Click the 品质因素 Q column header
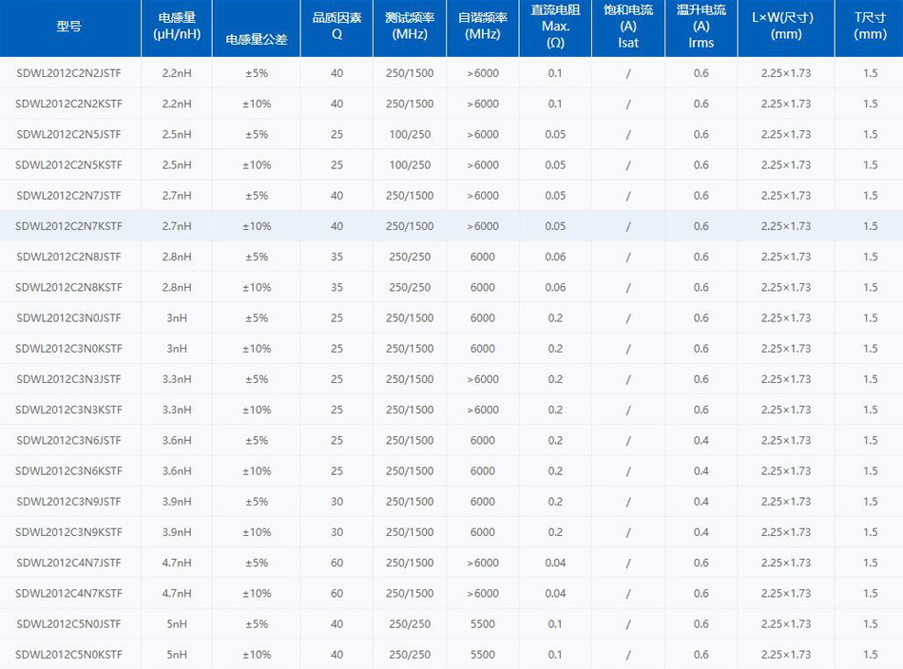 pos(336,27)
